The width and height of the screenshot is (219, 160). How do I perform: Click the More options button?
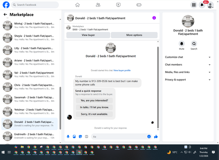click(x=134, y=35)
